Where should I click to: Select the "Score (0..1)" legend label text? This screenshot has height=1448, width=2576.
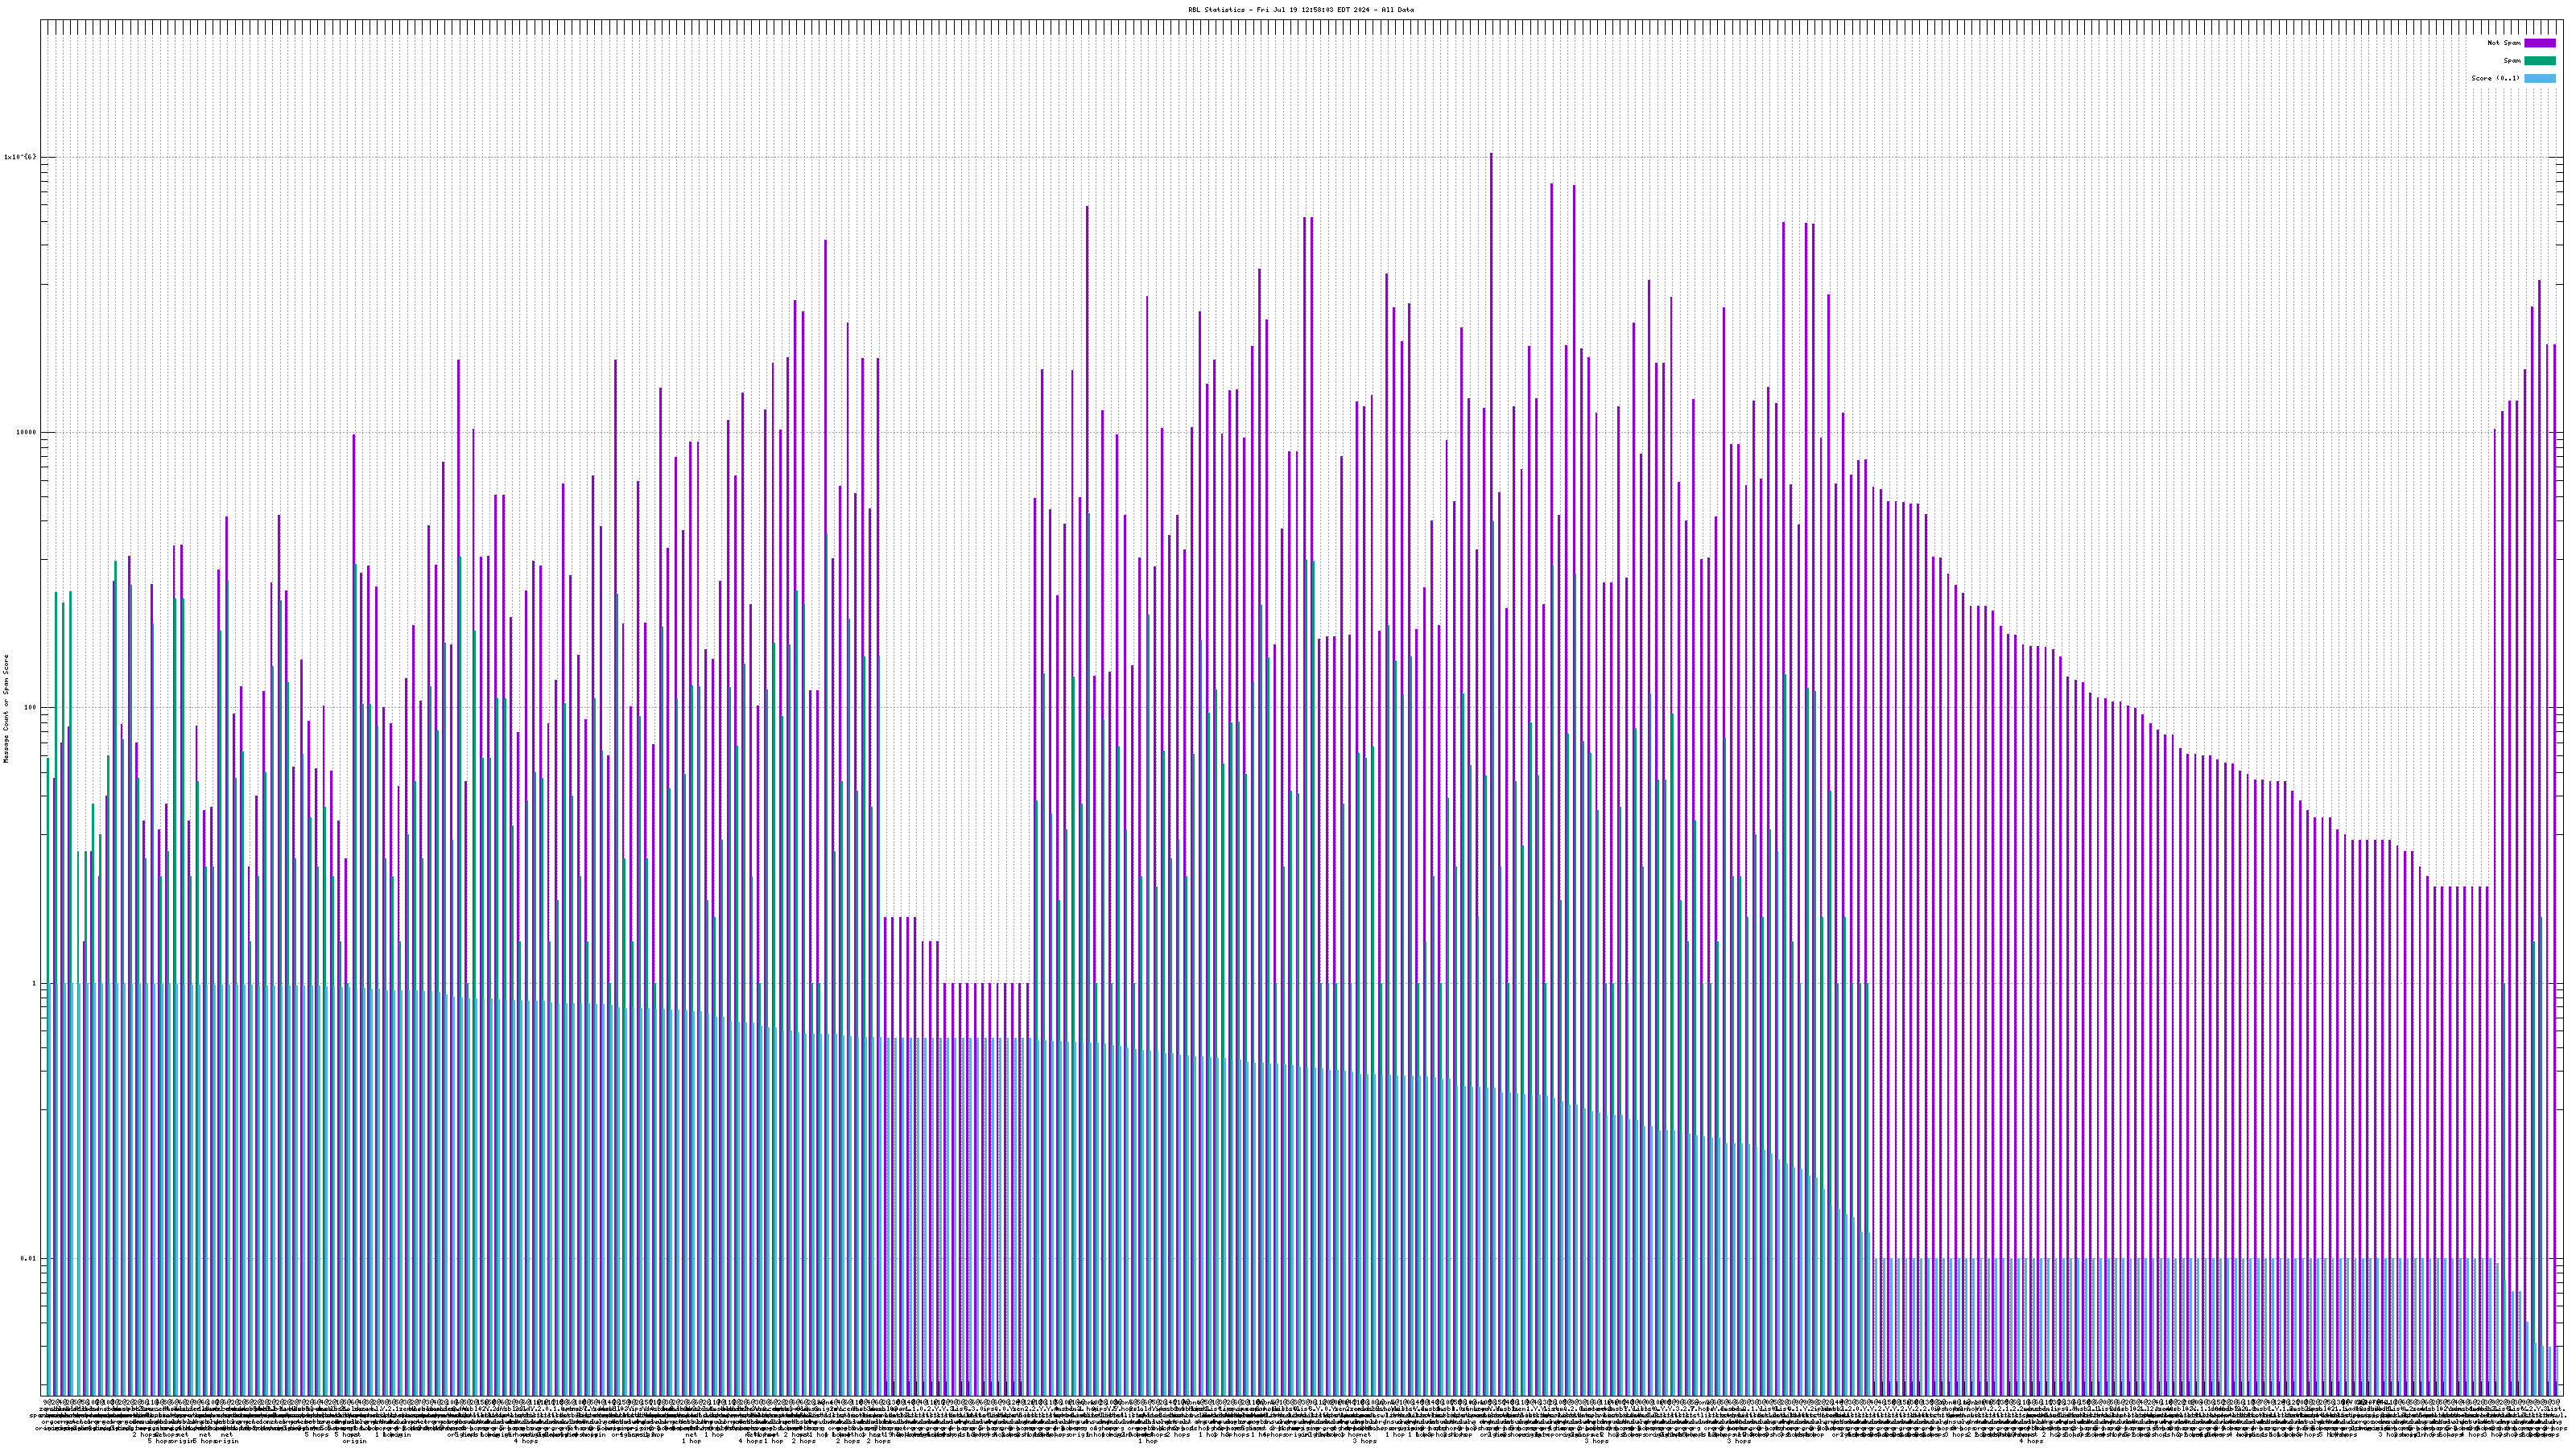click(2495, 78)
